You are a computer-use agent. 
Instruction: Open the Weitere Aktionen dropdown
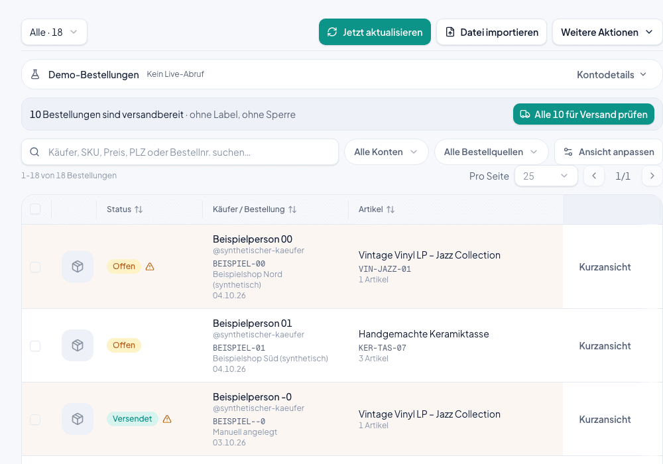(x=607, y=32)
